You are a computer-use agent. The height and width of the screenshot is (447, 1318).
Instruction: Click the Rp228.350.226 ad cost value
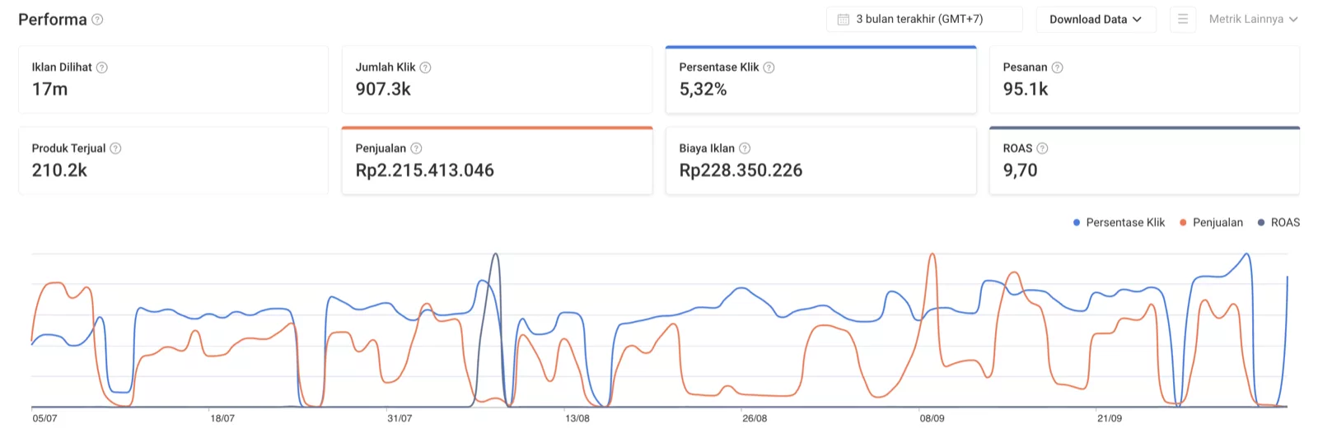[x=741, y=170]
